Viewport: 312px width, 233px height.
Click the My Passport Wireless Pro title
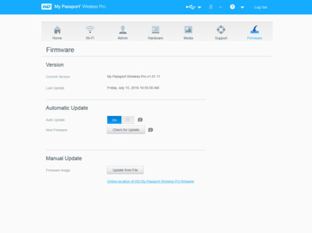pyautogui.click(x=80, y=7)
